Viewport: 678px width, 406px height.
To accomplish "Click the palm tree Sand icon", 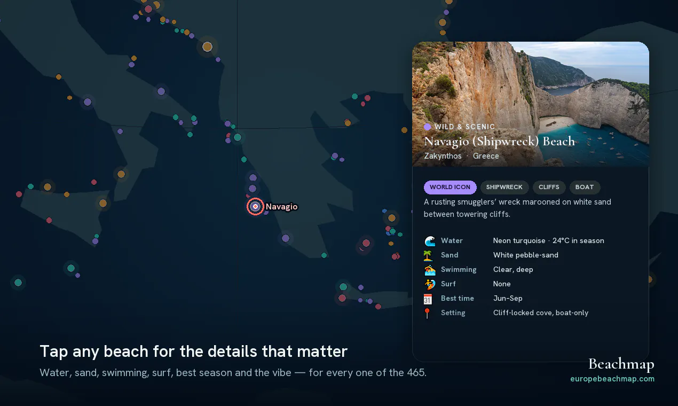I will 428,255.
